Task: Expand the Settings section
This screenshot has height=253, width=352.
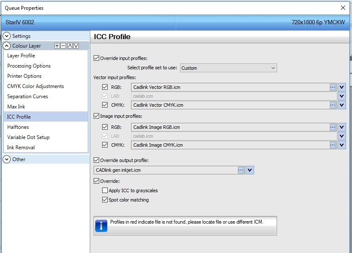Action: point(7,36)
